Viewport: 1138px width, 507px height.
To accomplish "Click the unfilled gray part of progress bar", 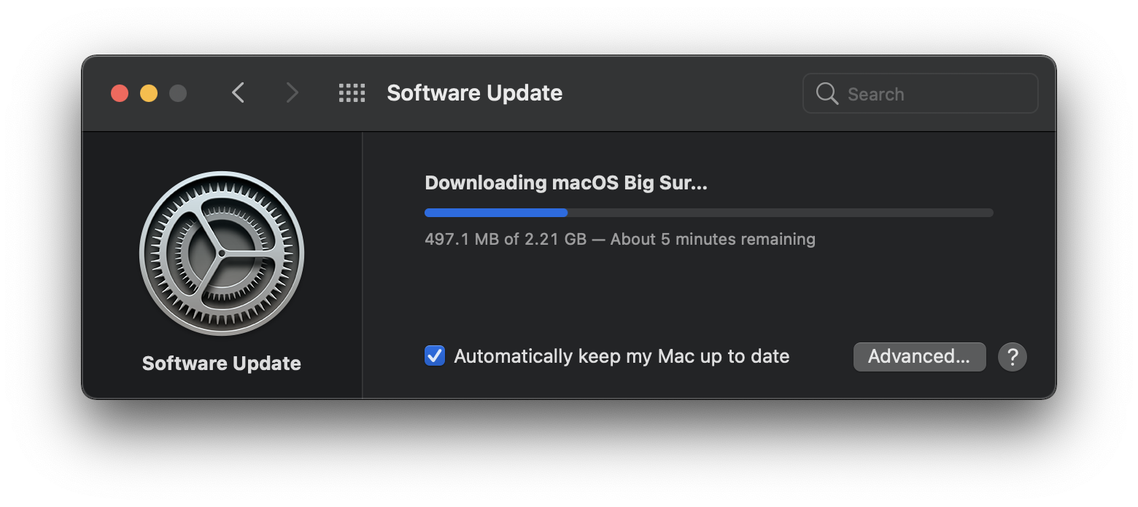I will point(781,213).
